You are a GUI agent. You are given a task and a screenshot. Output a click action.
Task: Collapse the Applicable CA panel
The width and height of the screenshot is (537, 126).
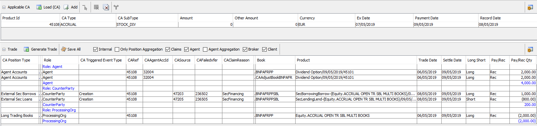tap(4, 7)
